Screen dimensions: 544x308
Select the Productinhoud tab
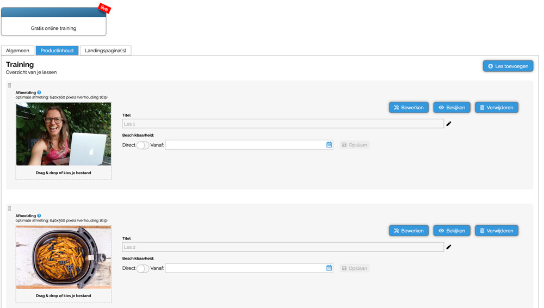(57, 51)
